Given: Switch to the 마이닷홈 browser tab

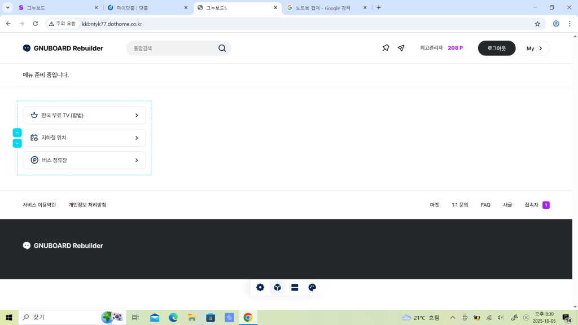Looking at the screenshot, I should tap(144, 8).
